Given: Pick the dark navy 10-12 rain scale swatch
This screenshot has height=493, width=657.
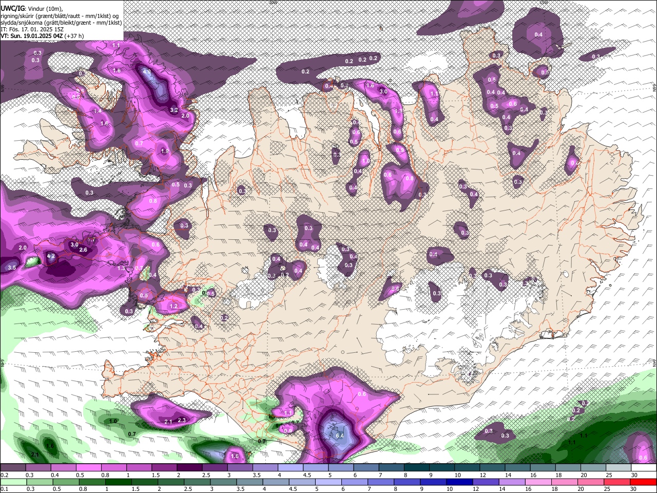Looking at the screenshot, I should pos(459,482).
